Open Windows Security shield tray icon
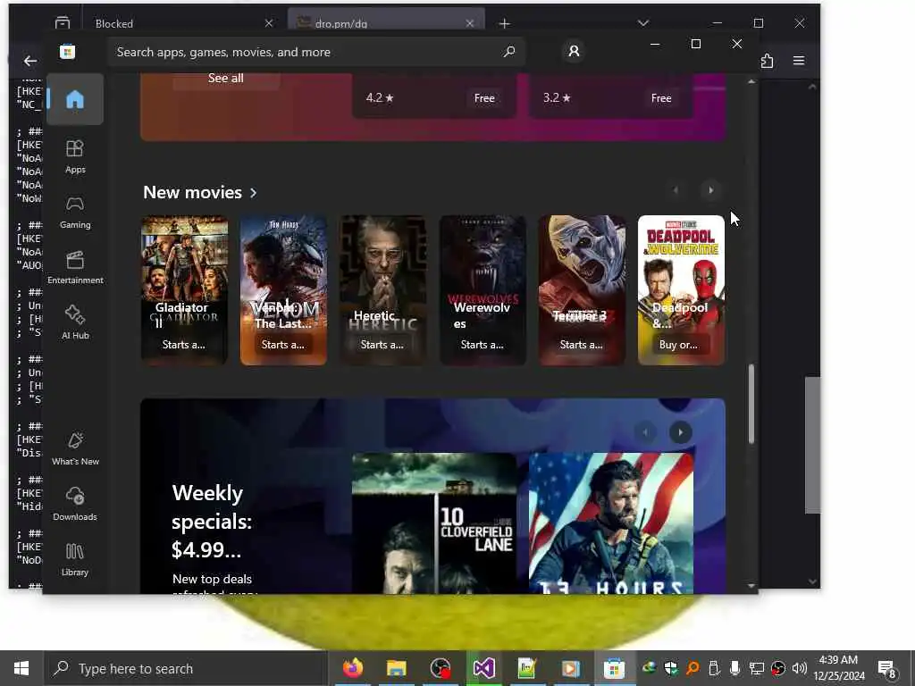Image resolution: width=915 pixels, height=686 pixels. [670, 668]
